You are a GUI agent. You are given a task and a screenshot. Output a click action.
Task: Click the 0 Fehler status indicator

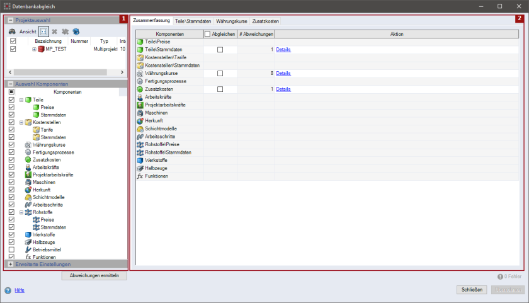click(x=509, y=277)
